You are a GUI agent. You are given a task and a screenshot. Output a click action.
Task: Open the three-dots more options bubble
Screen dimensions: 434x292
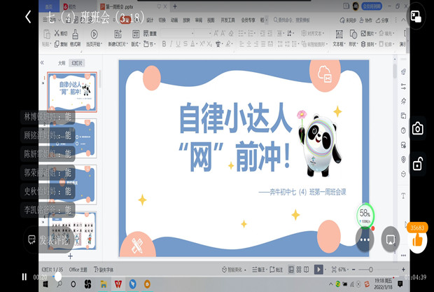coord(365,239)
